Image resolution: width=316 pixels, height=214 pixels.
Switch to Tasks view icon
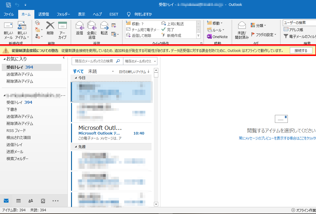click(x=43, y=201)
